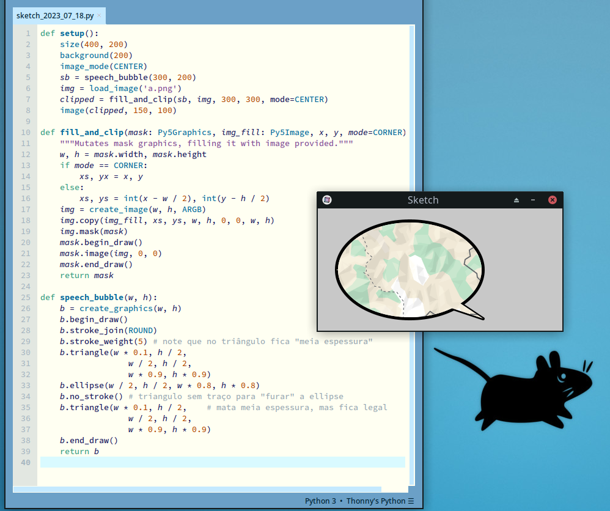This screenshot has height=511, width=610.
Task: Click line number 10 in the gutter
Action: click(26, 133)
